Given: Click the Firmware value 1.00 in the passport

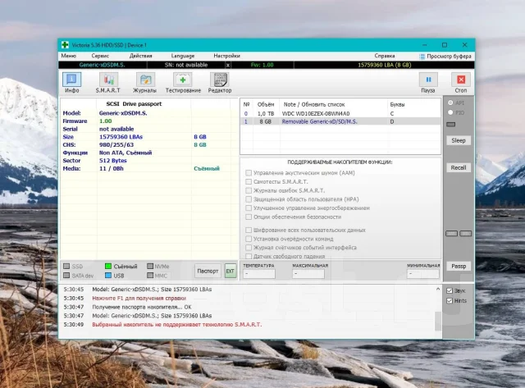Looking at the screenshot, I should (106, 121).
